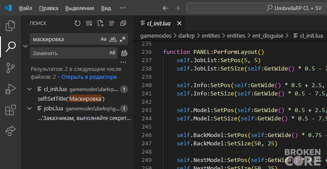Show more menu items via ellipsis
Viewport: 327px width, 169px height.
coord(123,8)
